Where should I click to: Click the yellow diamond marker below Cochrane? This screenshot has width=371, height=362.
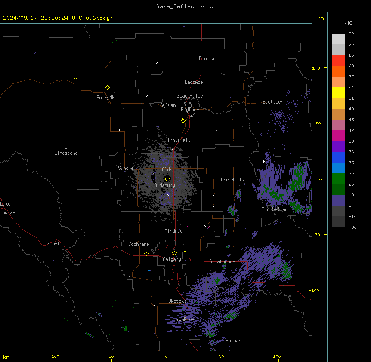pyautogui.click(x=146, y=254)
